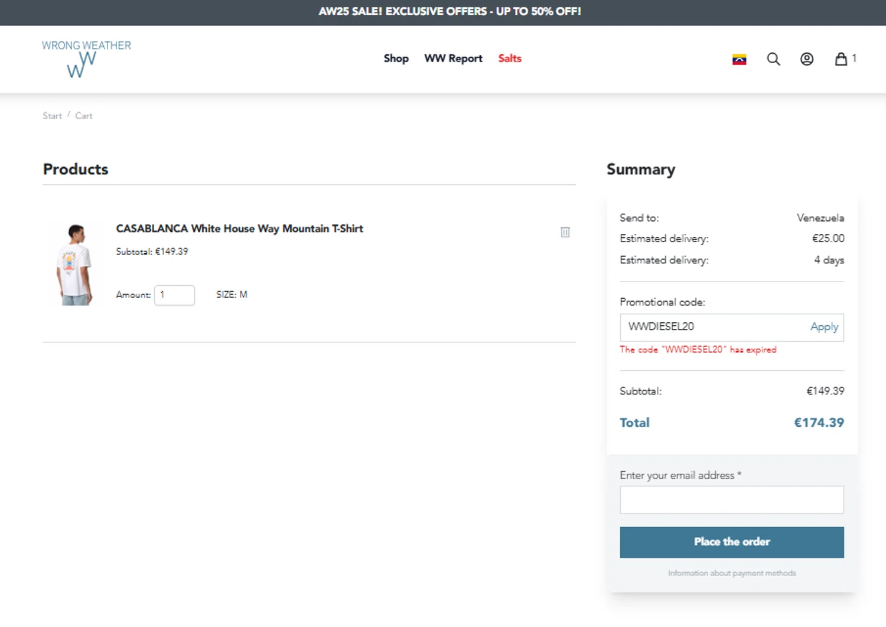Open the Shop menu
This screenshot has width=886, height=627.
pos(396,58)
